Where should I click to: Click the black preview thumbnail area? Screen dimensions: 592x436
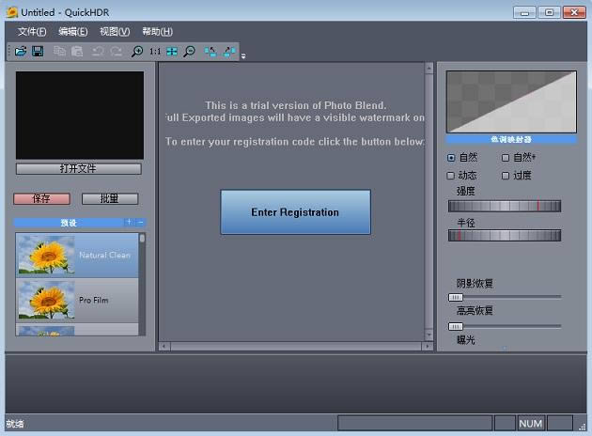point(80,116)
